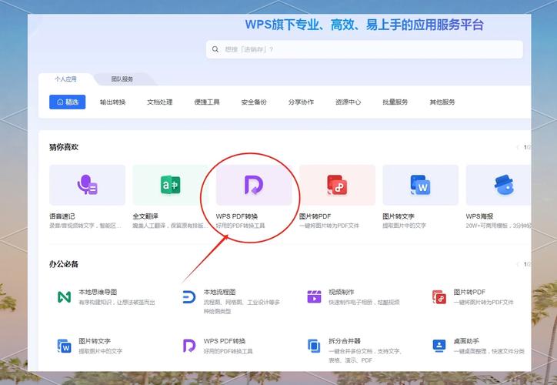Viewport: 557px width, 385px height.
Task: Click the 视频制作 purple clapperboard icon
Action: pos(314,296)
